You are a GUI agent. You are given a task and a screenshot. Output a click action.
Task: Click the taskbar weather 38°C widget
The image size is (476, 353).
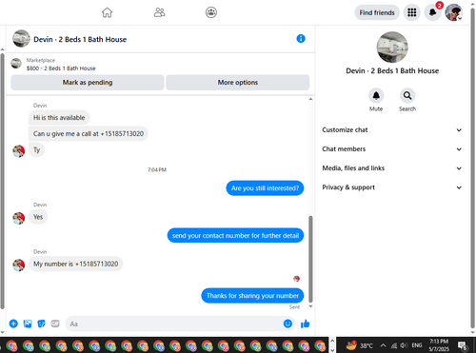coord(360,345)
